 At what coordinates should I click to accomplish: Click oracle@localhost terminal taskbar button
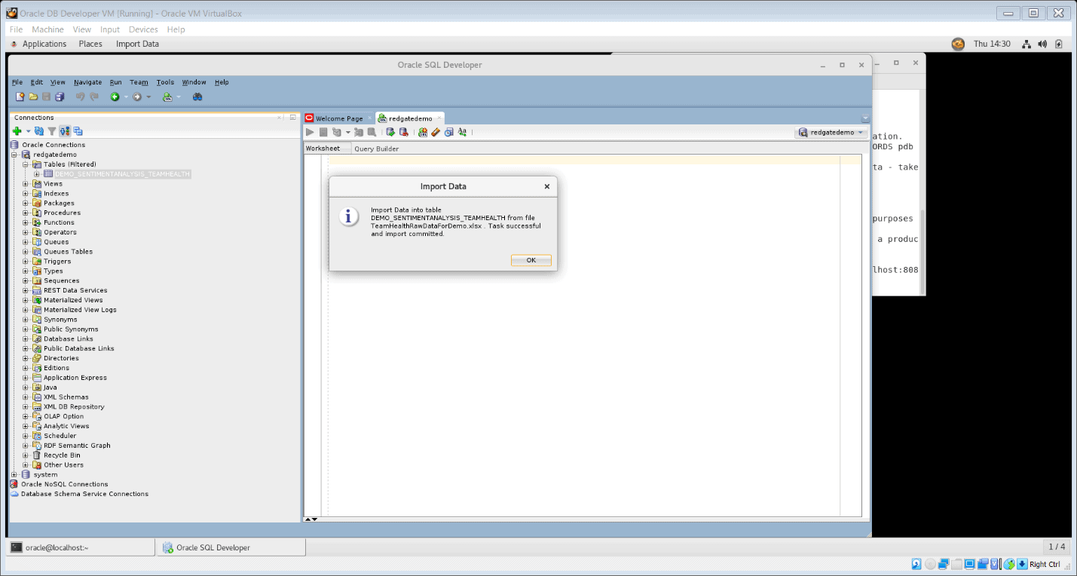(x=80, y=547)
